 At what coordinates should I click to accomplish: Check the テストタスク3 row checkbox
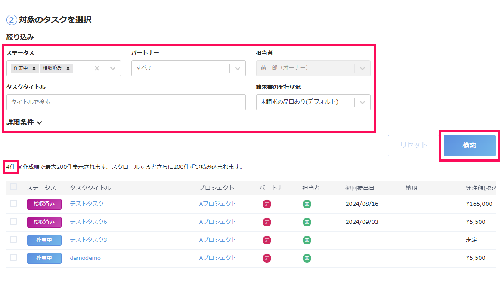(13, 240)
